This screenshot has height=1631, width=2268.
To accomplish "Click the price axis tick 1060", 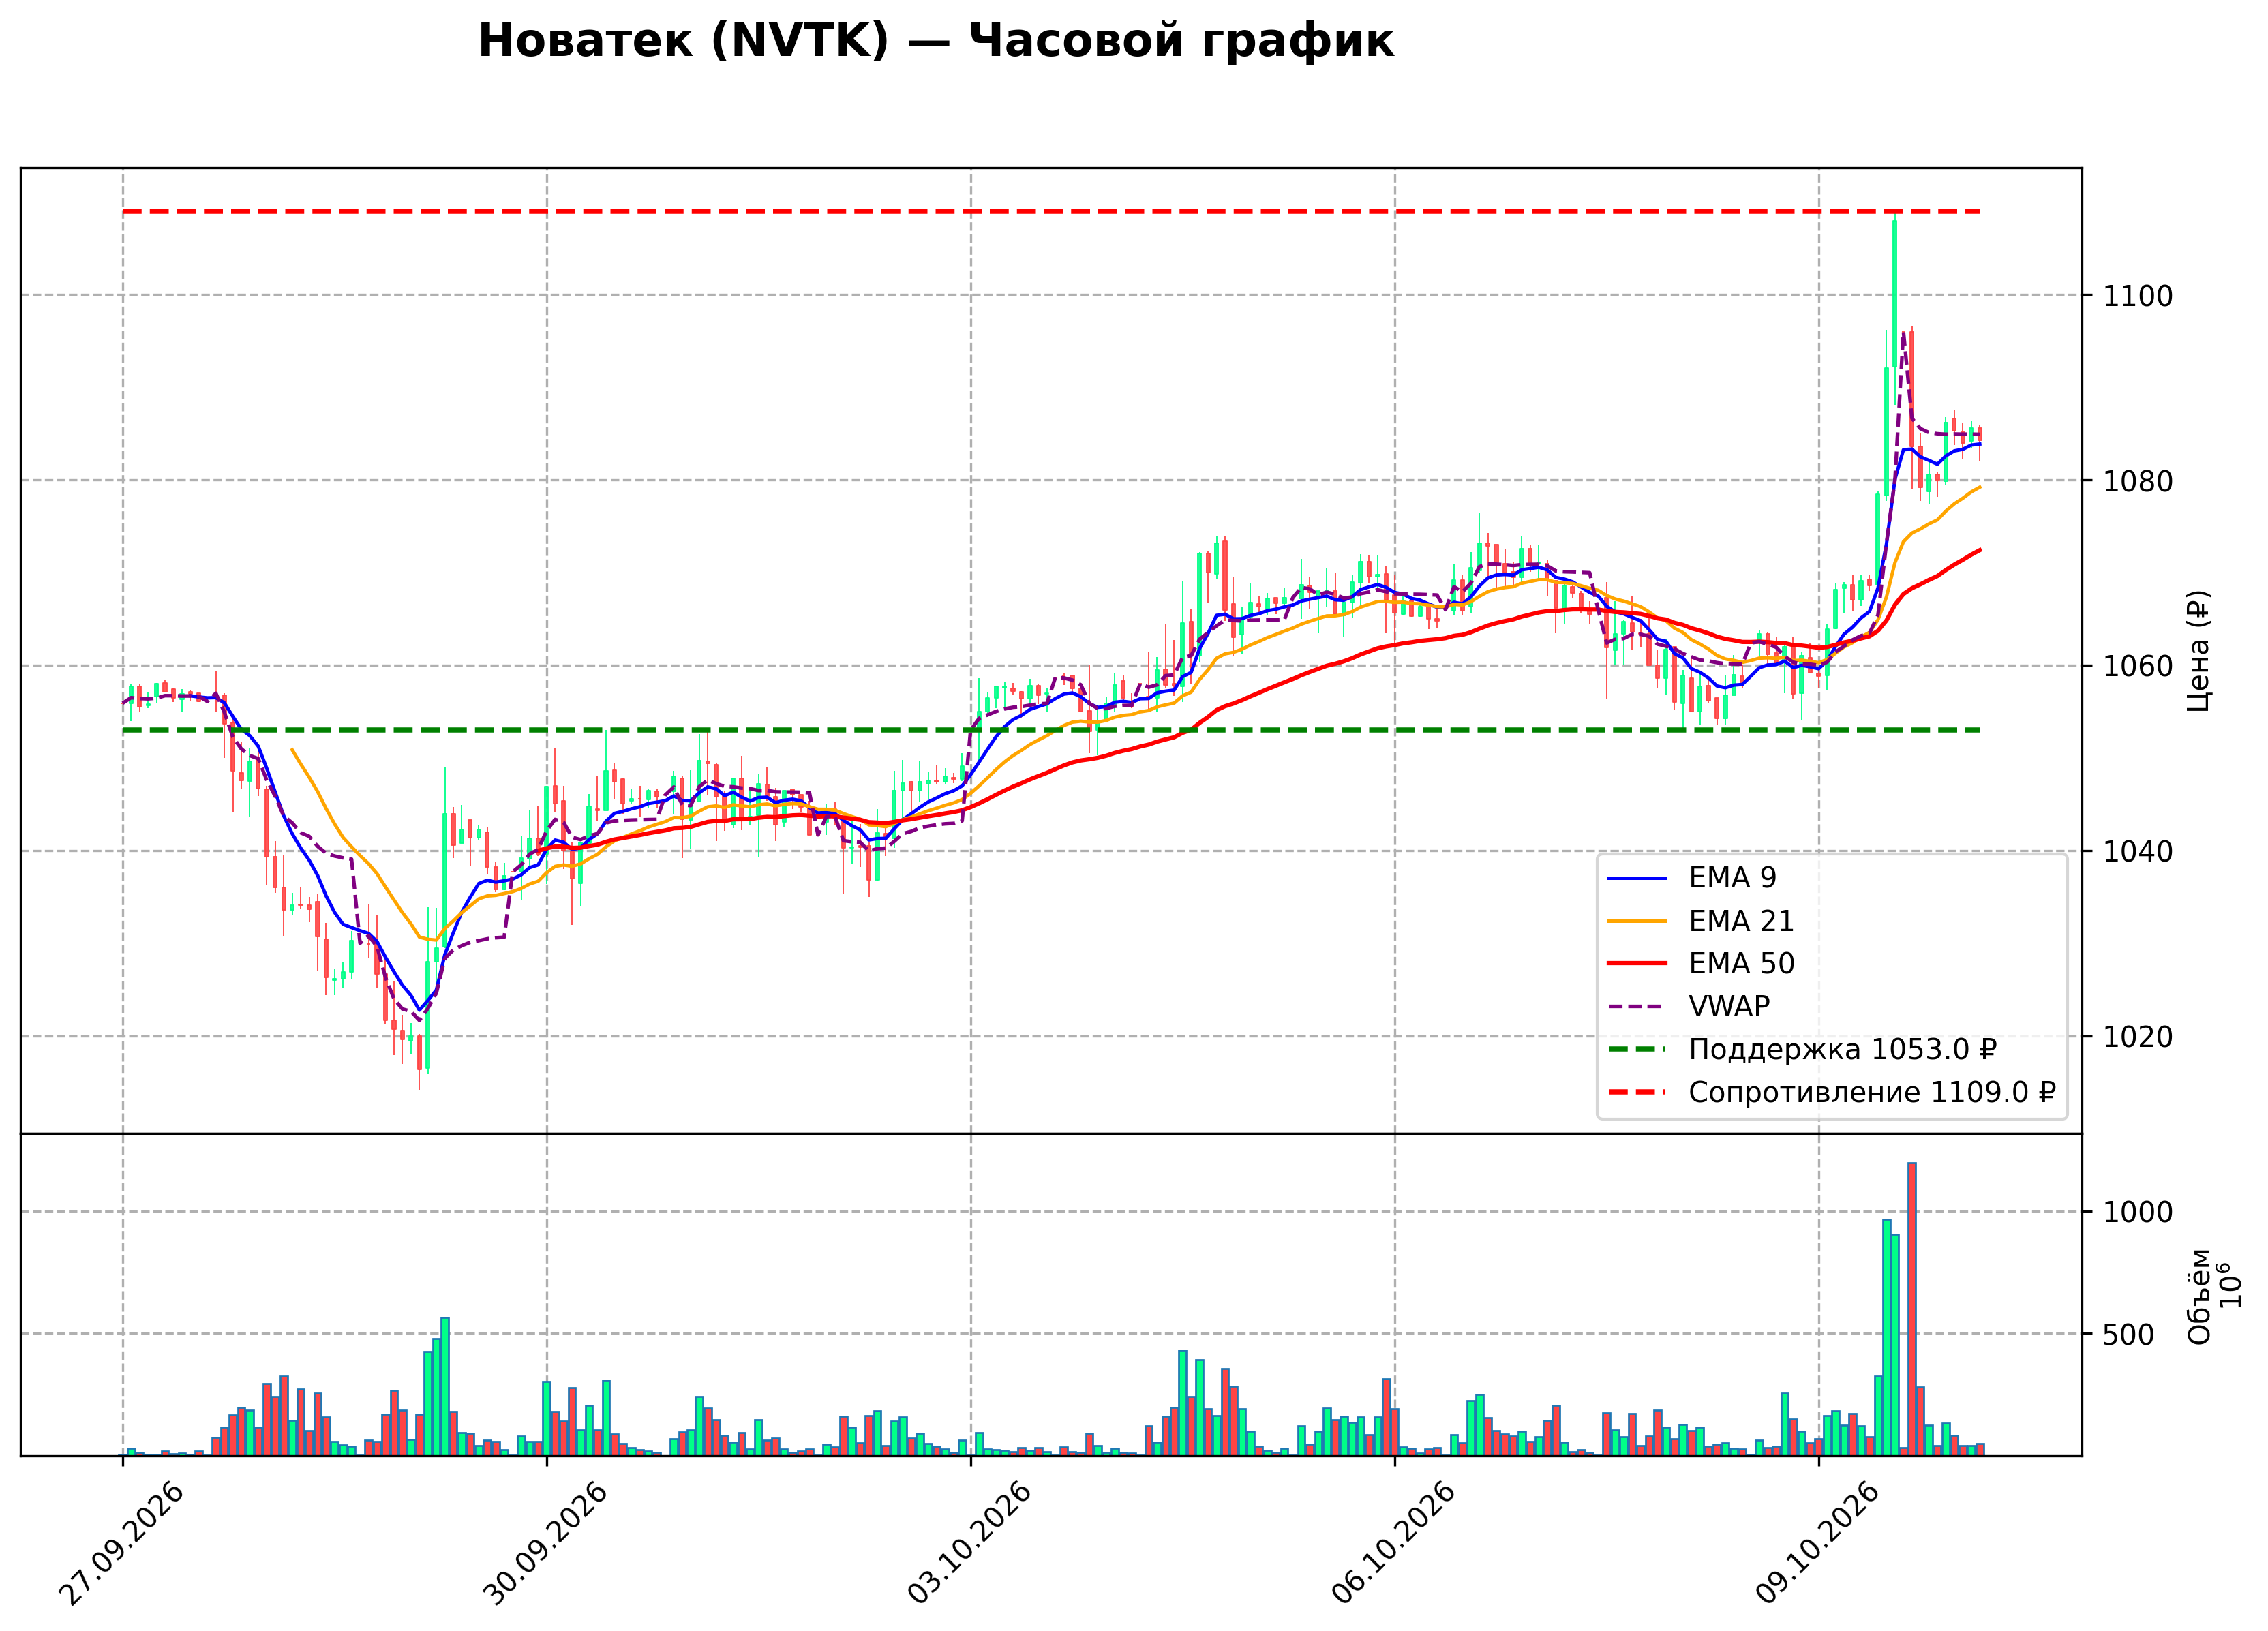I will tap(2138, 666).
